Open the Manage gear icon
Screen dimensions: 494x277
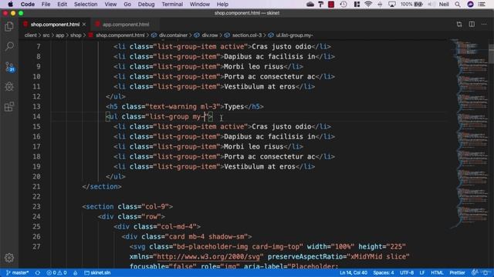coord(9,258)
